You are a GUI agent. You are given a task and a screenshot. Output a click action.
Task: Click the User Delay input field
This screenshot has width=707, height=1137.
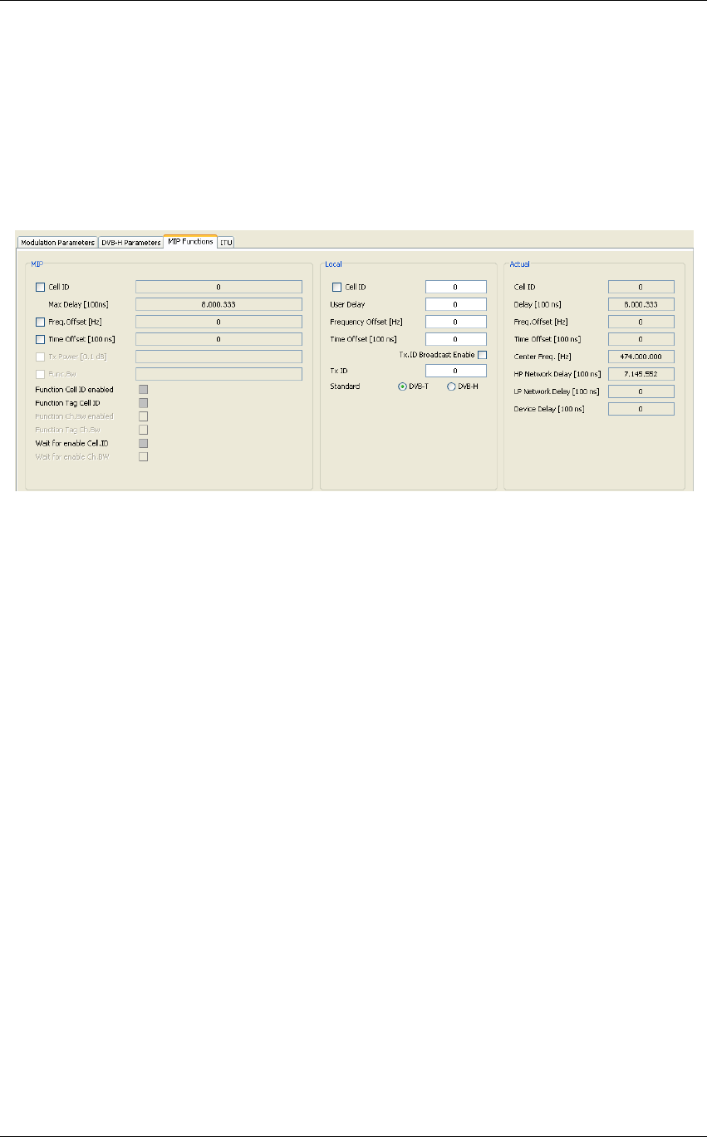455,304
